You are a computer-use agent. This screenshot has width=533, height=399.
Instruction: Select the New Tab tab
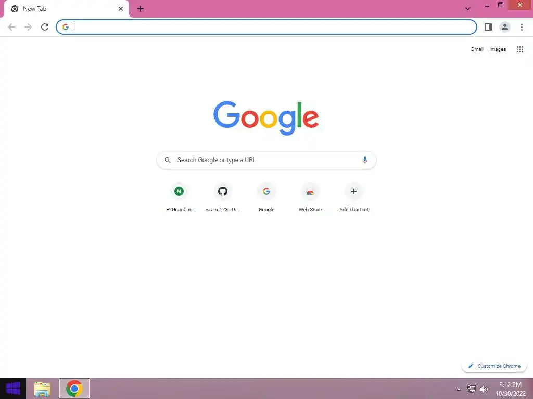coord(67,9)
